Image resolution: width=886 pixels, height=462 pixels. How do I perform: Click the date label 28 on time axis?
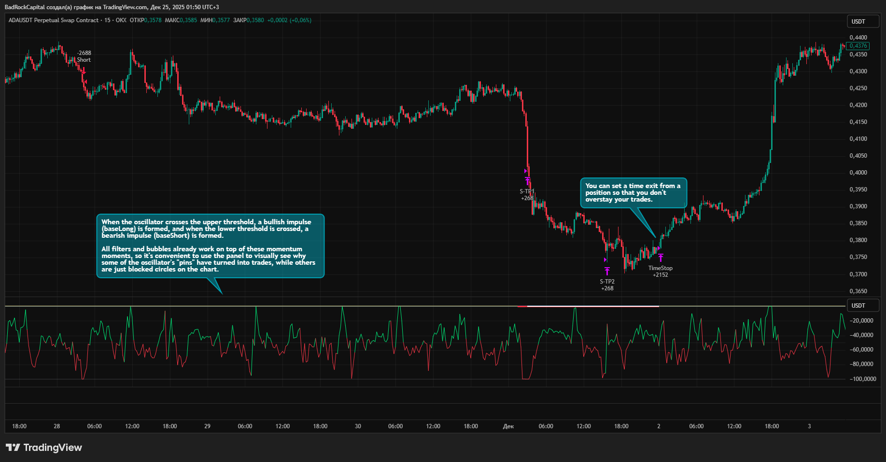point(57,426)
